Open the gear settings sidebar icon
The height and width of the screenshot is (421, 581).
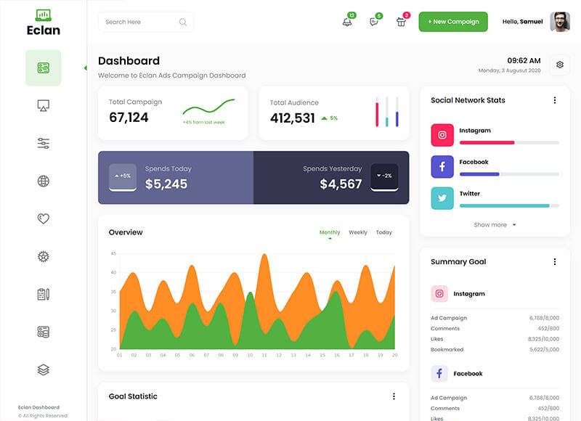tap(43, 256)
